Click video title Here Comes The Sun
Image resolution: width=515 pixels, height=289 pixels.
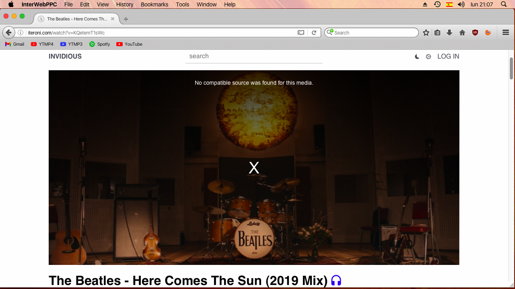pyautogui.click(x=188, y=280)
